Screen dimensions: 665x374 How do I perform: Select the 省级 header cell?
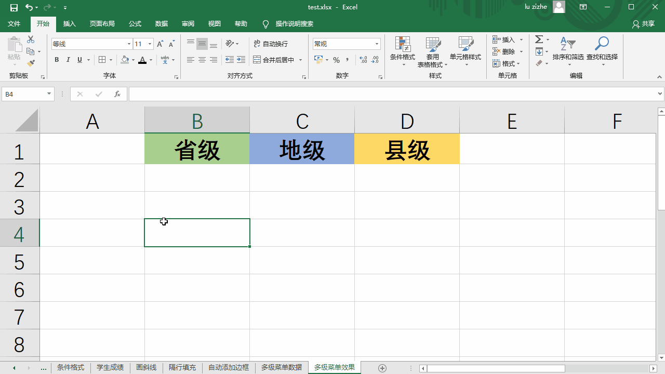coord(197,149)
